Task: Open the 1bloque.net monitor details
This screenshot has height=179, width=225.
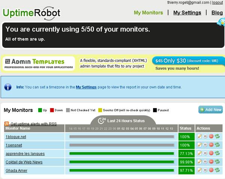Action: (x=16, y=137)
